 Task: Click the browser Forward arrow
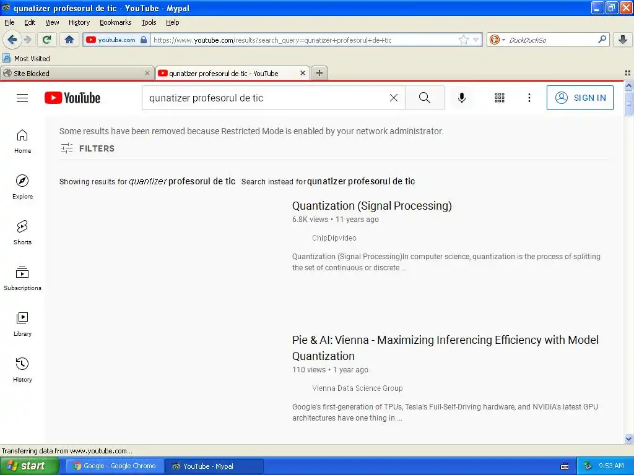(27, 40)
